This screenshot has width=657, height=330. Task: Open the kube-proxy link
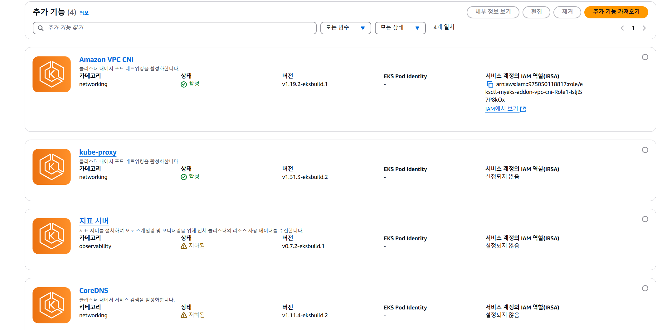tap(98, 152)
